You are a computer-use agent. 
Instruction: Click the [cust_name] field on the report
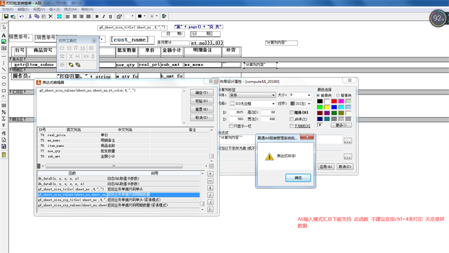133,39
